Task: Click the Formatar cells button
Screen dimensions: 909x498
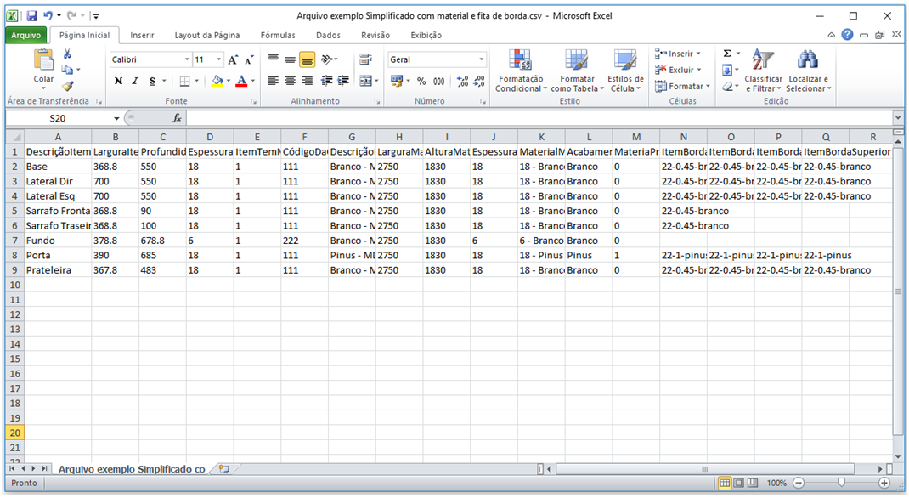Action: tap(682, 87)
